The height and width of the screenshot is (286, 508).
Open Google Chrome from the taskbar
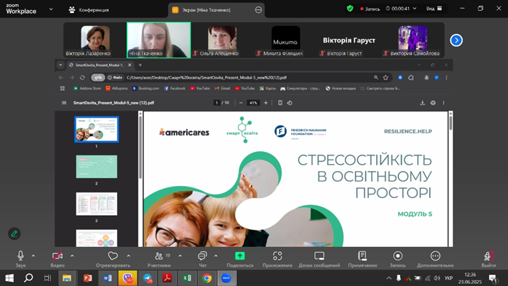pos(206,278)
